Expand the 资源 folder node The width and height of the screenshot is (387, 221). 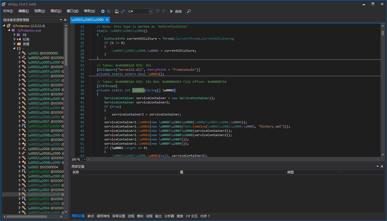(15, 44)
